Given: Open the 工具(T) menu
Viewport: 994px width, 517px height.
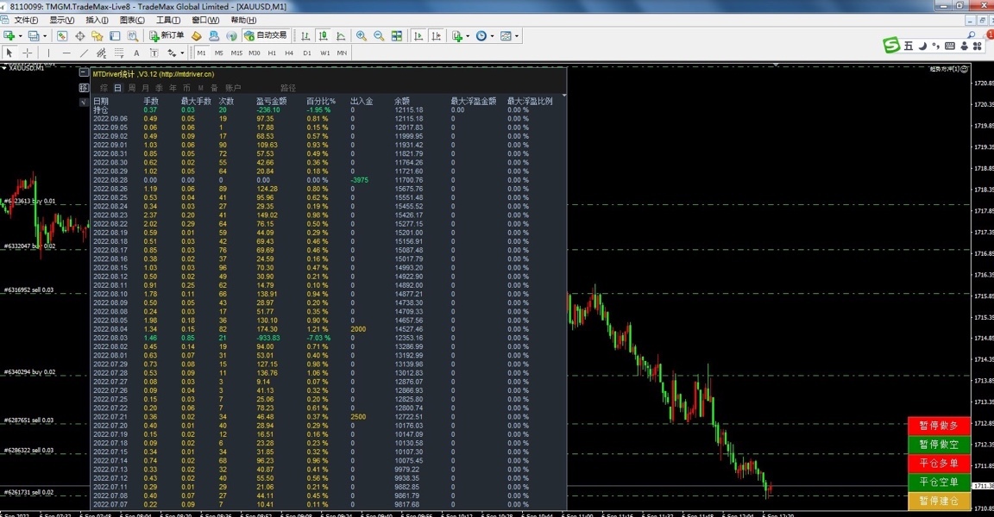Looking at the screenshot, I should point(168,20).
